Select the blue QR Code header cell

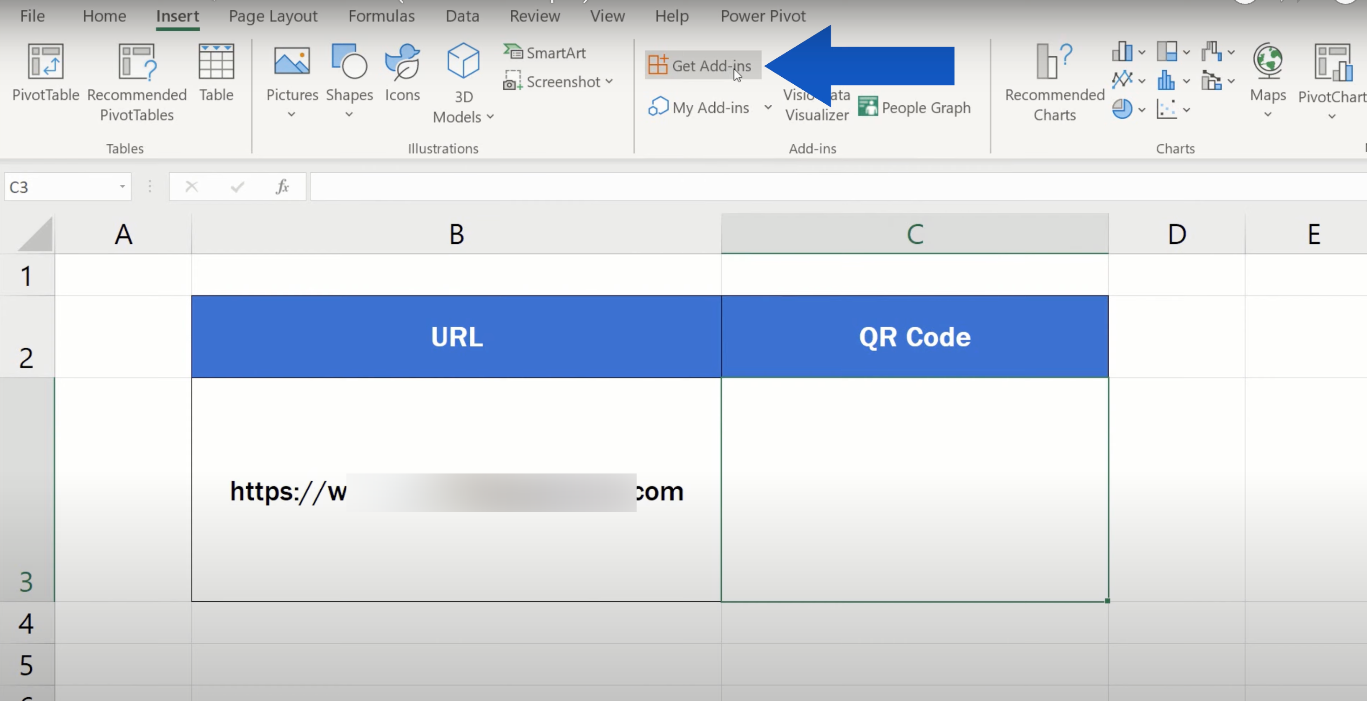coord(914,337)
